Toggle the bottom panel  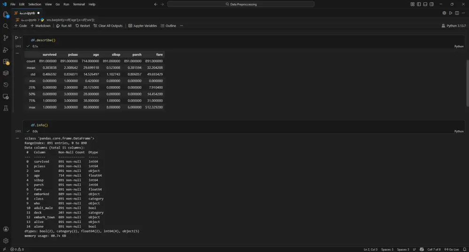[x=425, y=4]
